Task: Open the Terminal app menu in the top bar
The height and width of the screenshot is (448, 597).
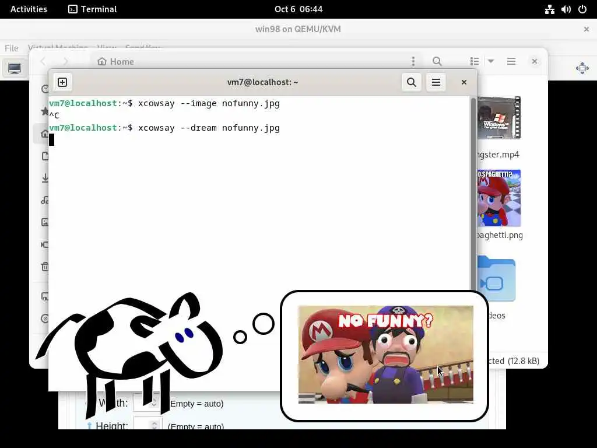Action: 93,9
